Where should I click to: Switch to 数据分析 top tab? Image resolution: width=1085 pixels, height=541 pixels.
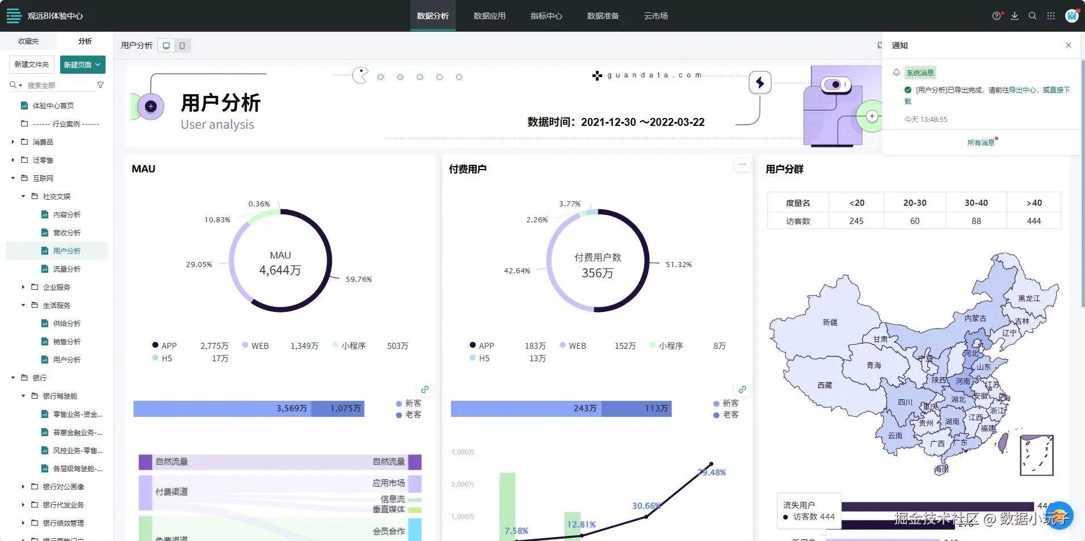tap(432, 16)
